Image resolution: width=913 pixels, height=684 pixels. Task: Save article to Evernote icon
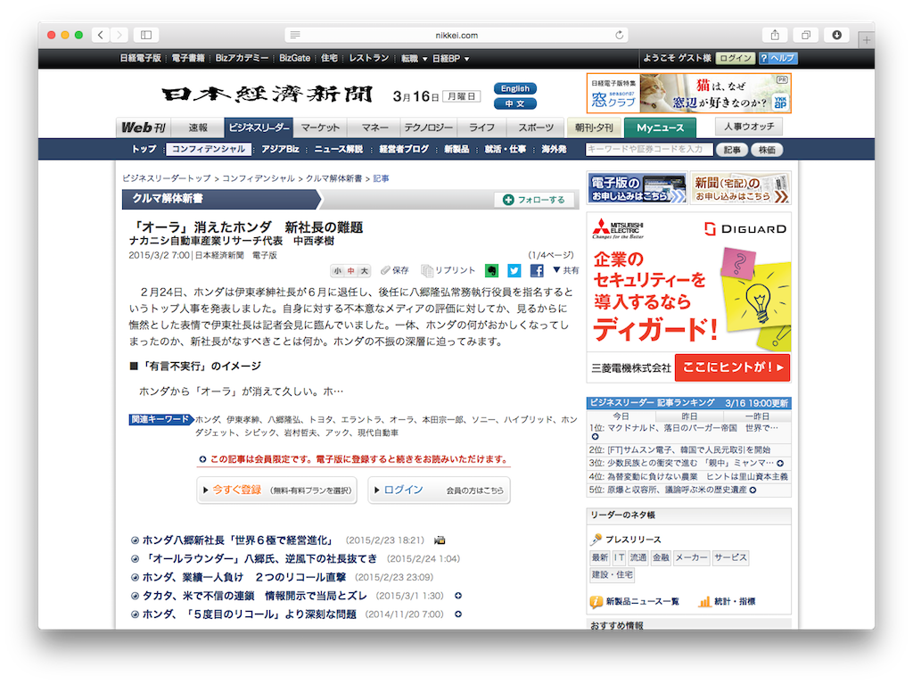491,270
